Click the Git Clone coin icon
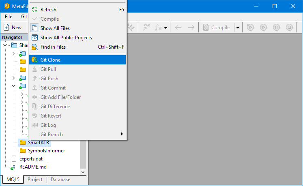Image resolution: width=303 pixels, height=186 pixels. click(x=34, y=60)
